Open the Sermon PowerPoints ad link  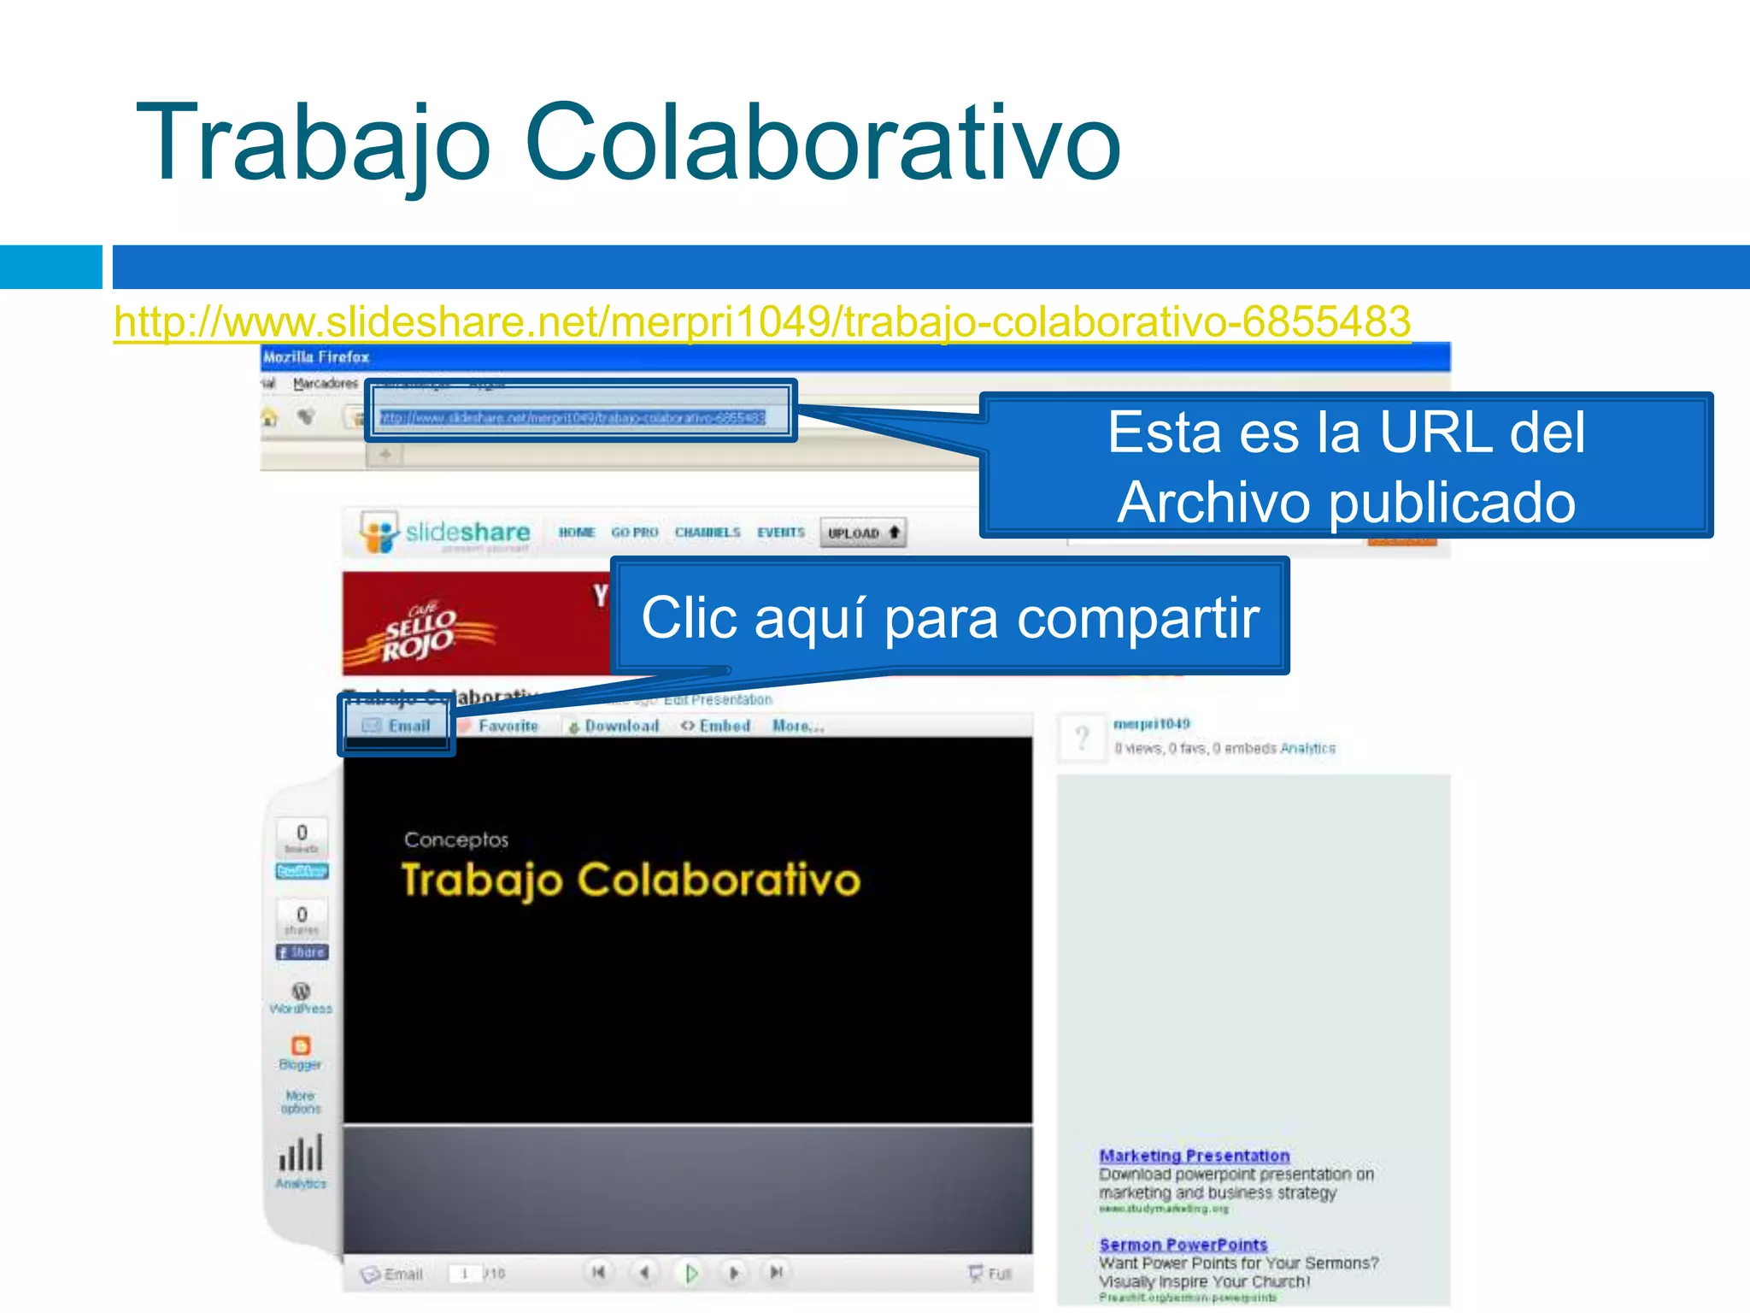[x=1183, y=1245]
